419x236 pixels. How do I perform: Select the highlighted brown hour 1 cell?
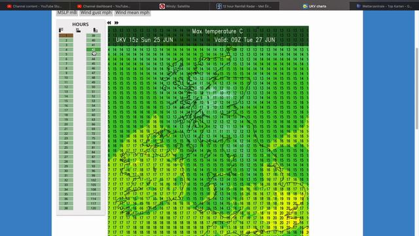point(66,35)
